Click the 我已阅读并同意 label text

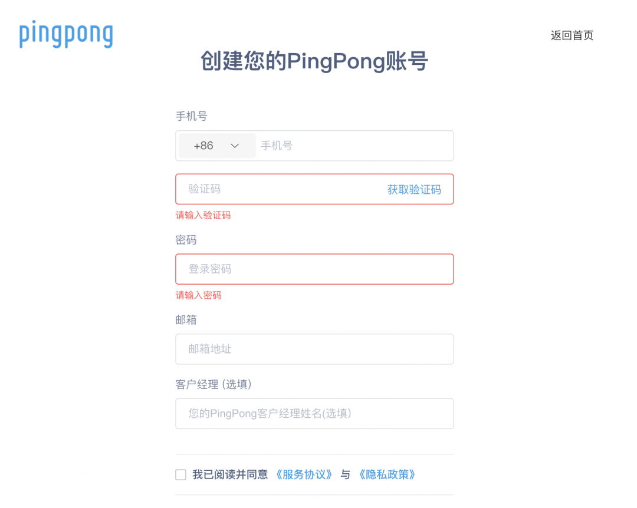pyautogui.click(x=230, y=474)
